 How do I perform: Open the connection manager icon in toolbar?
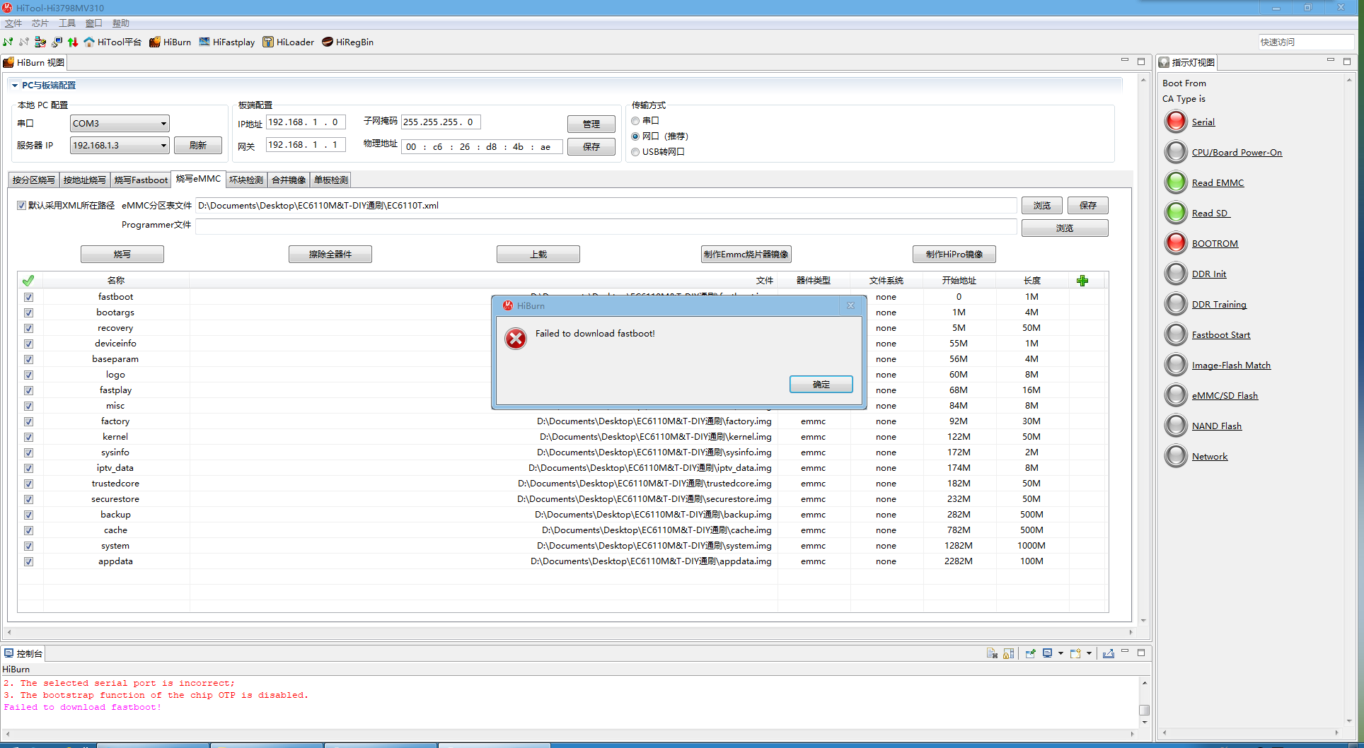(40, 42)
